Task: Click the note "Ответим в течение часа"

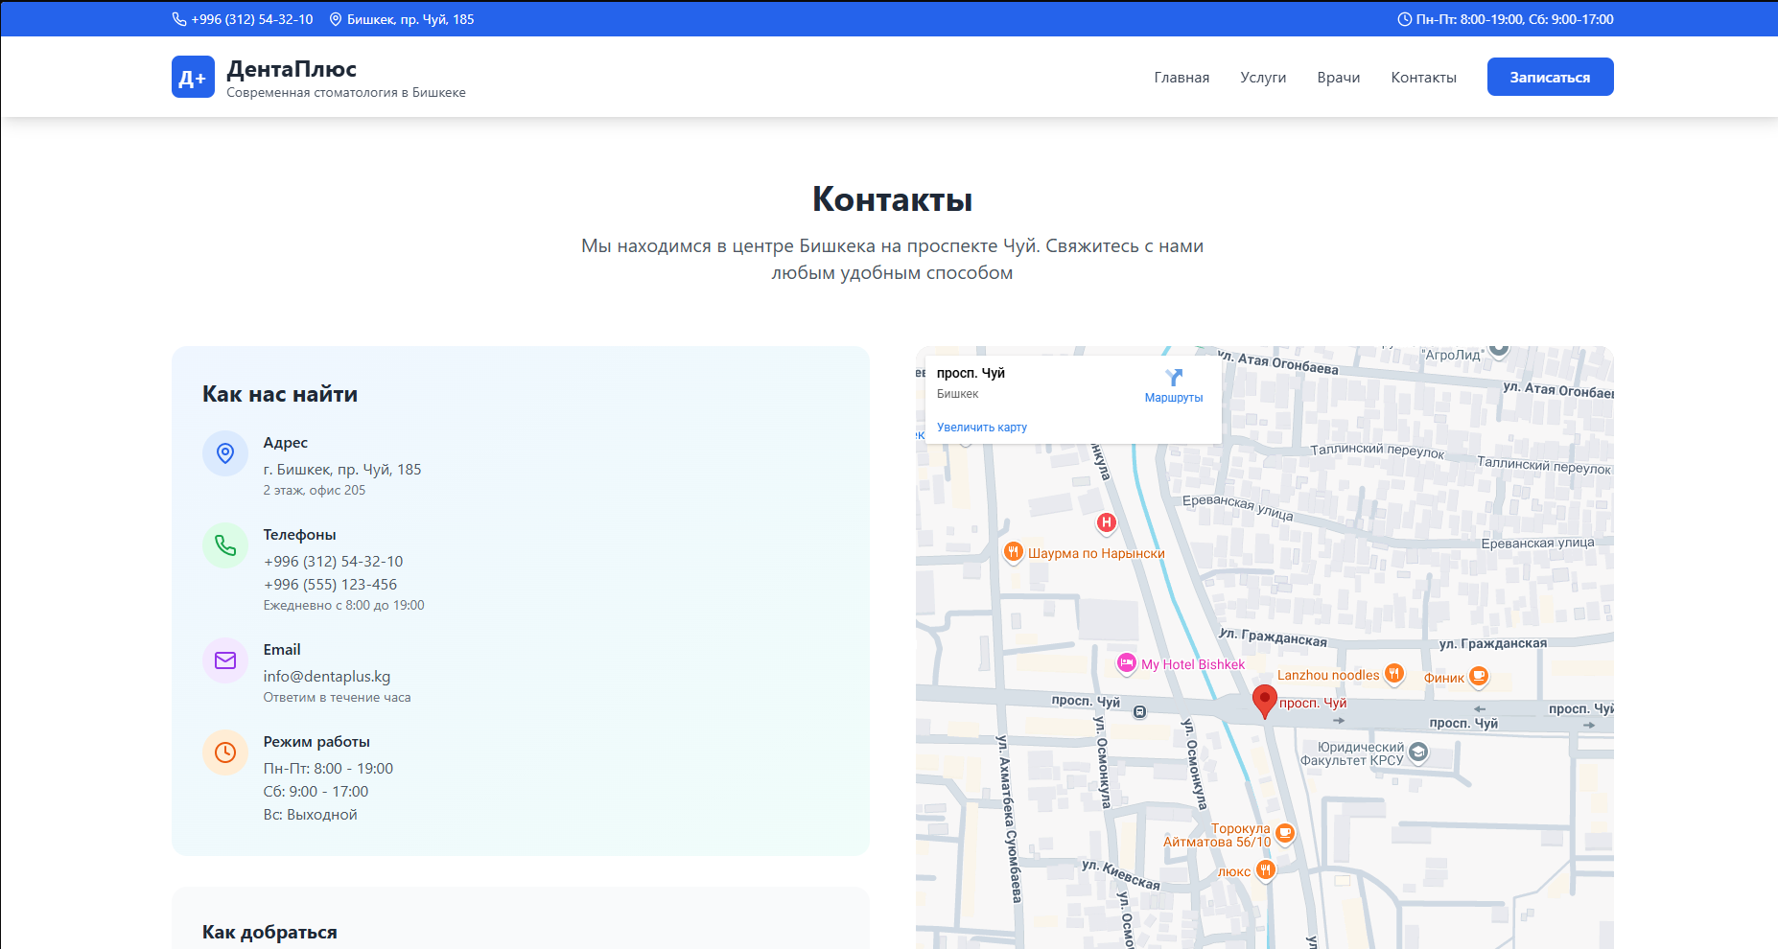Action: [338, 697]
